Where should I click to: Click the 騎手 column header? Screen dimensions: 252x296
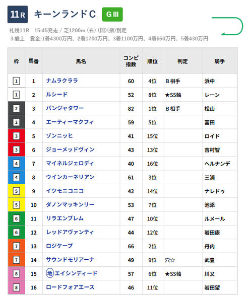click(x=220, y=61)
